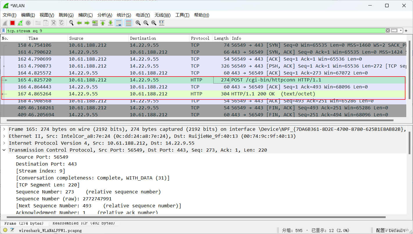Viewport: 413px width, 234px height.
Task: Open the 捕获(C) menu
Action: tap(86, 15)
